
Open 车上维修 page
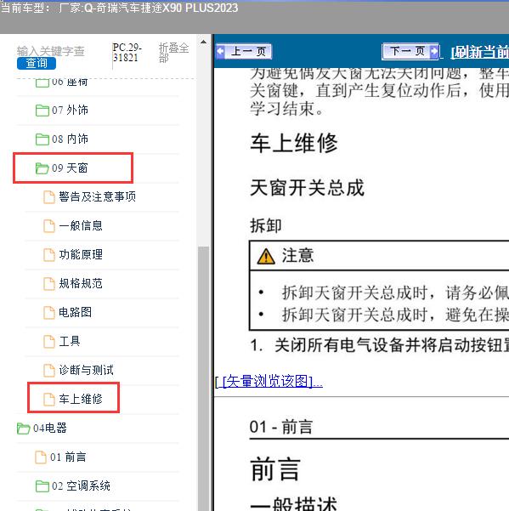click(x=81, y=400)
